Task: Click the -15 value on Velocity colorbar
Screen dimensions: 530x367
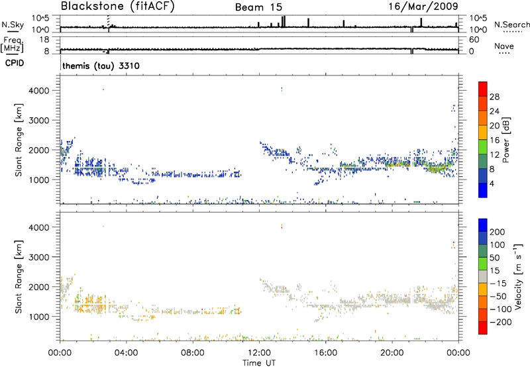Action: click(498, 283)
